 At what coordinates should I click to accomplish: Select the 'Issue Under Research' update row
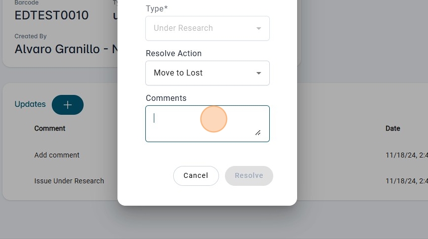pyautogui.click(x=69, y=181)
